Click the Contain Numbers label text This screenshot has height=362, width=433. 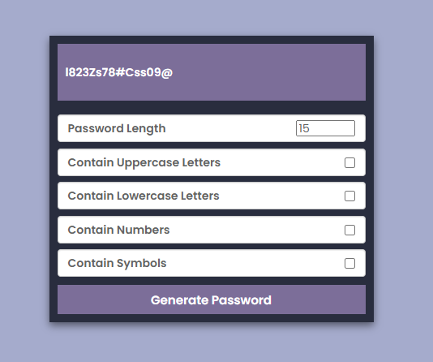click(118, 230)
